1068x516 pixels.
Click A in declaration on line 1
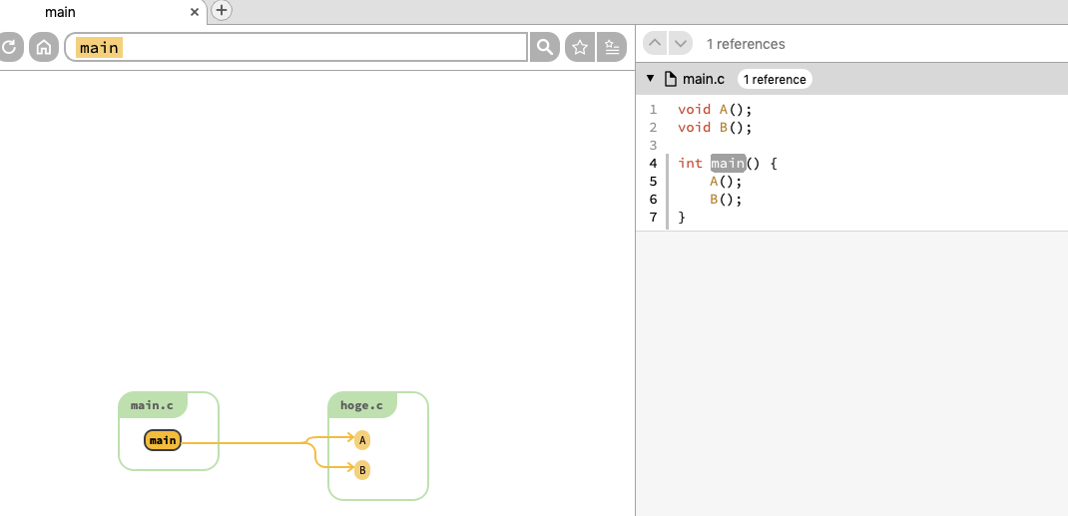point(724,110)
